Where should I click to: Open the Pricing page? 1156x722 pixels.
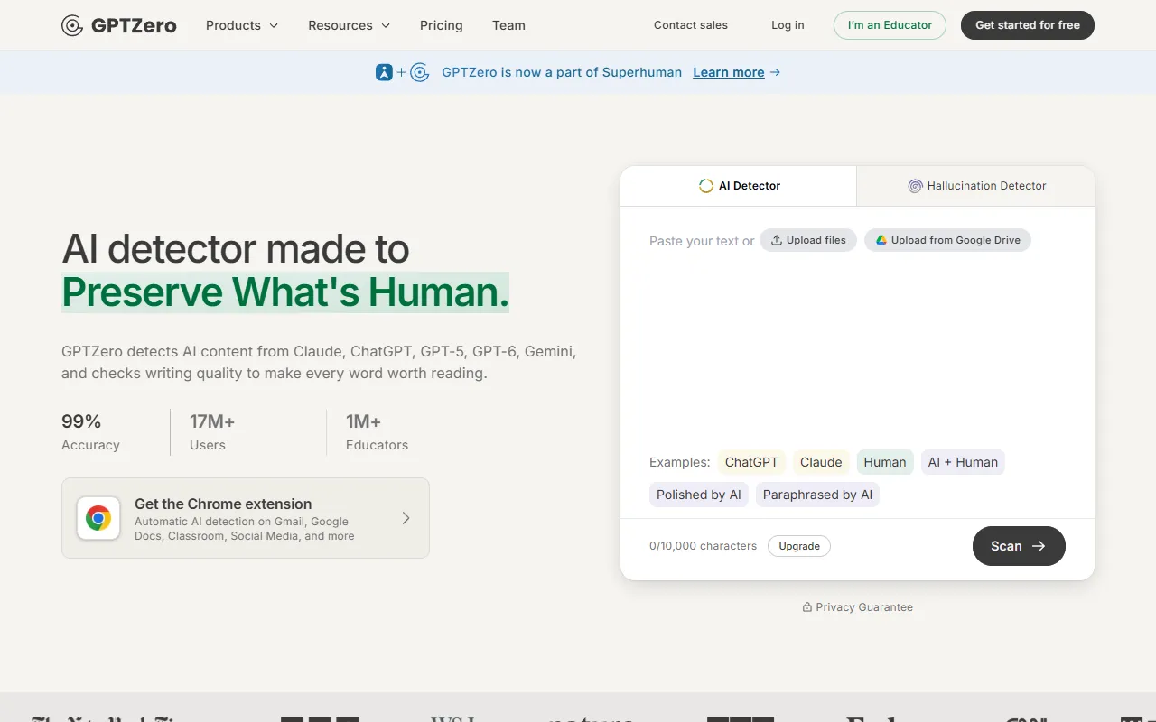(x=442, y=25)
